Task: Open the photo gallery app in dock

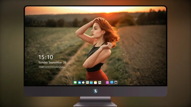Action: [100, 83]
